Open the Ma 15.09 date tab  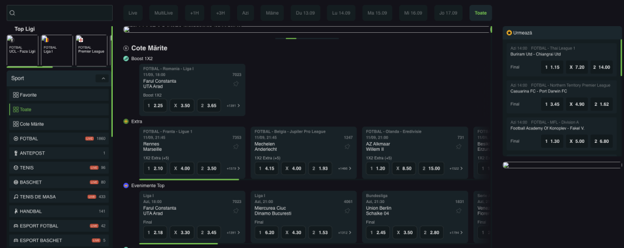[377, 13]
